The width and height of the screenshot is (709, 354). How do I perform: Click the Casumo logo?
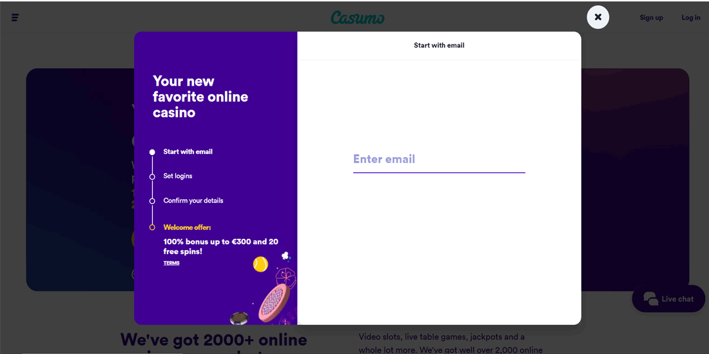coord(357,17)
